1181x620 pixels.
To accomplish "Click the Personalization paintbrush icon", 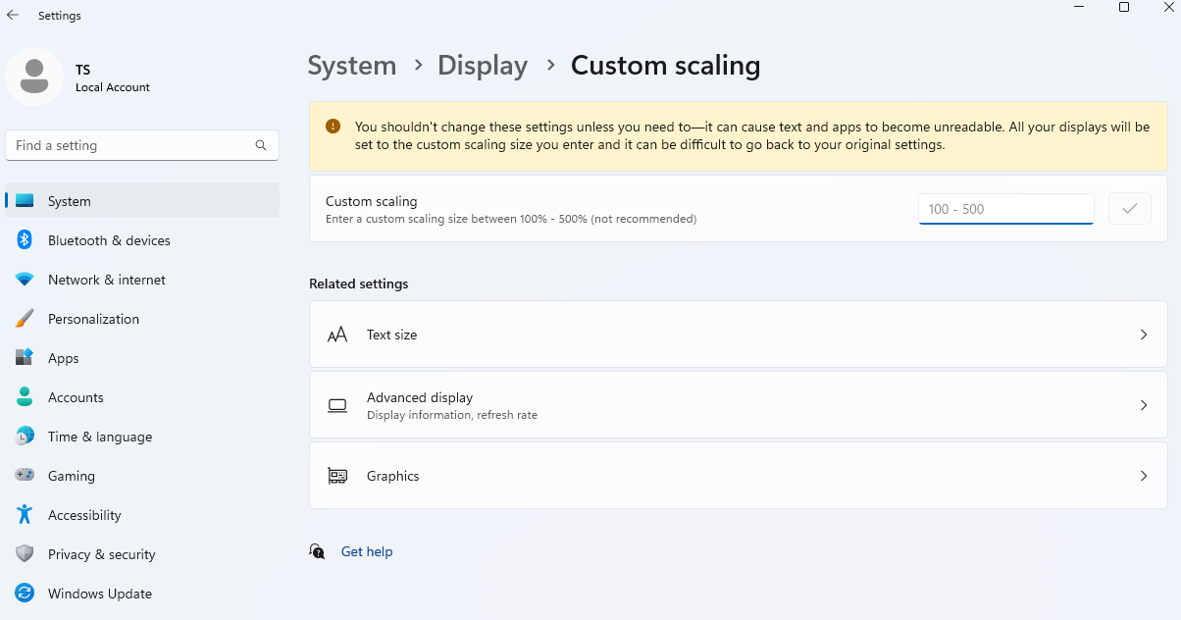I will click(25, 319).
